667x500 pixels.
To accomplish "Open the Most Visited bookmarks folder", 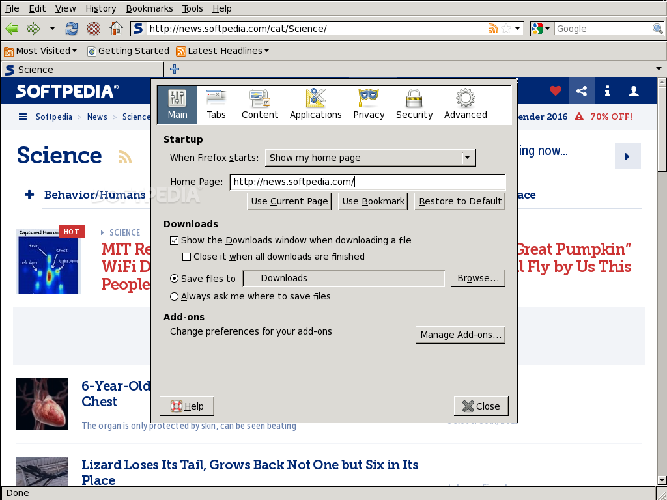I will (41, 51).
